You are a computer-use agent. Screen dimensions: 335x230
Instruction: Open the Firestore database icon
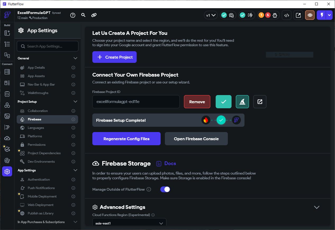7,72
